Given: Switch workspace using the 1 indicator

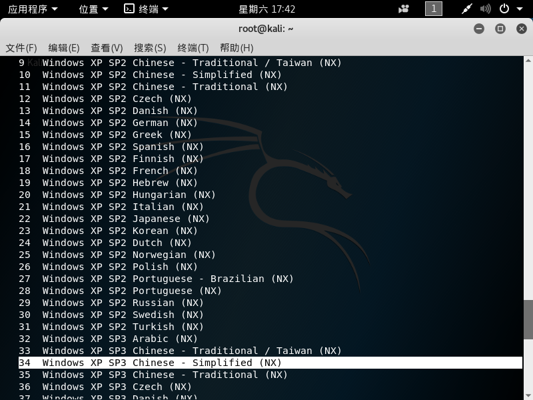Looking at the screenshot, I should pos(434,9).
